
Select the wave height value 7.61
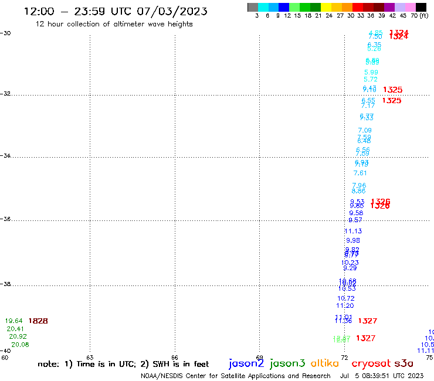coord(360,173)
